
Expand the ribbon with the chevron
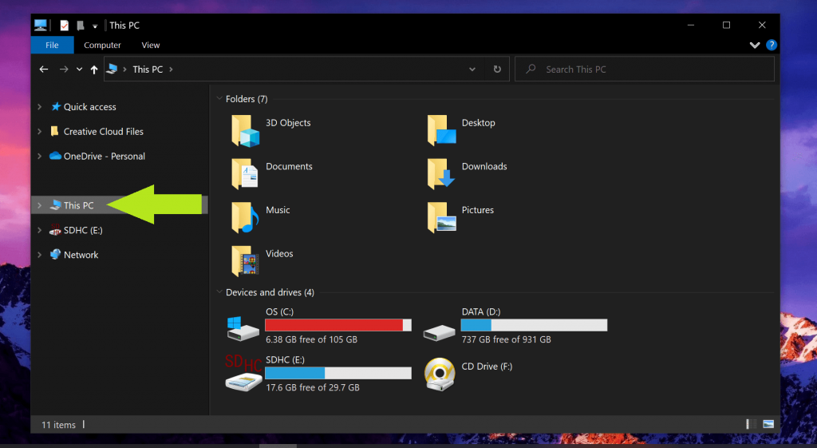pyautogui.click(x=755, y=46)
